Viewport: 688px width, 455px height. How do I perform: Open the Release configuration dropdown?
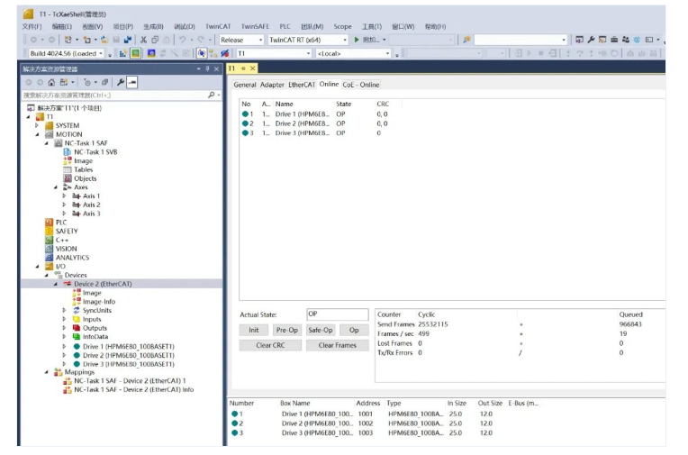[x=260, y=40]
